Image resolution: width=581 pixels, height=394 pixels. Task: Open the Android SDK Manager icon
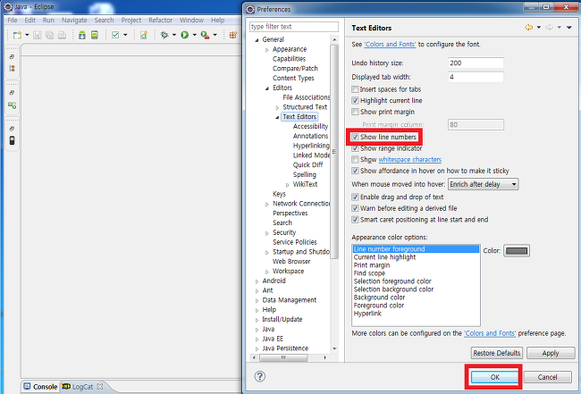click(82, 35)
